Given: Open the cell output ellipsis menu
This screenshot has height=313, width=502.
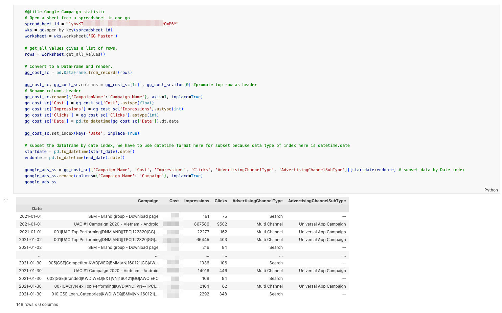Looking at the screenshot, I should coord(6,200).
